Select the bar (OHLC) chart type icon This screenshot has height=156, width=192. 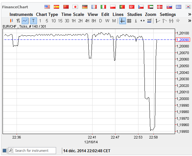[18, 21]
